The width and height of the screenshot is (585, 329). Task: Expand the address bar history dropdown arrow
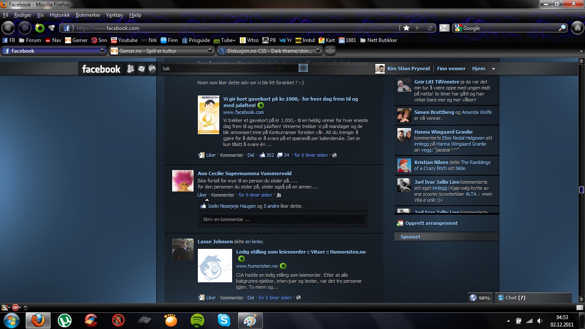tap(418, 28)
